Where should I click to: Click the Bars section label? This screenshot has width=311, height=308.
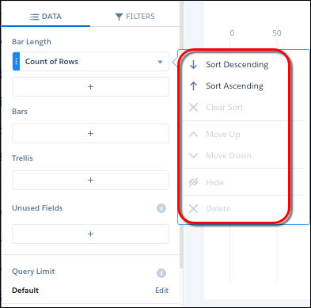point(20,112)
